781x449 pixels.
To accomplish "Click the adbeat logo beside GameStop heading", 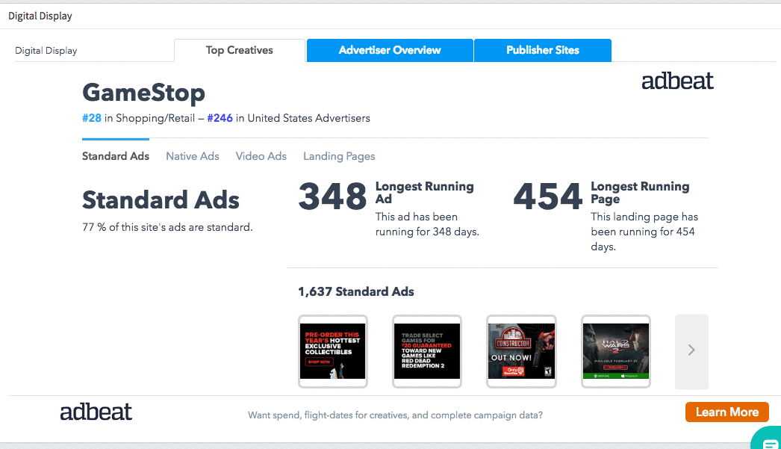I will tap(677, 81).
